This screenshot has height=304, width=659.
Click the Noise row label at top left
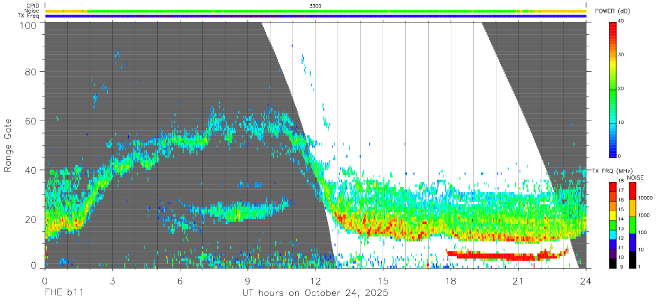(x=32, y=11)
